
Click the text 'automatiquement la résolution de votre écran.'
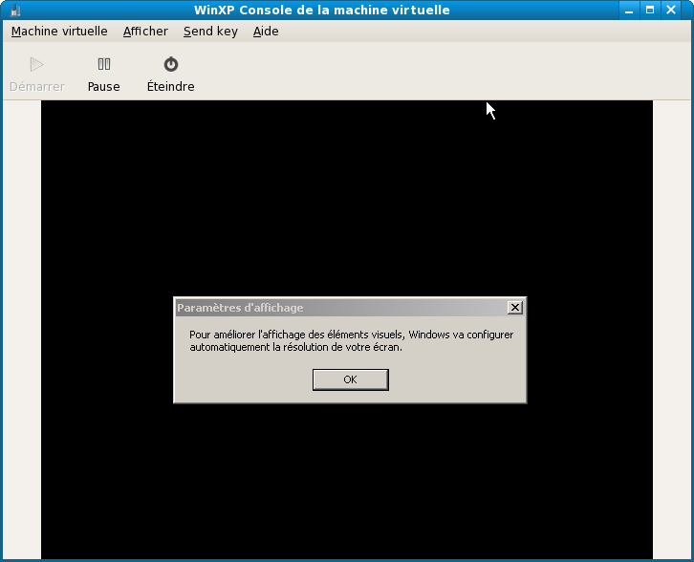(296, 347)
